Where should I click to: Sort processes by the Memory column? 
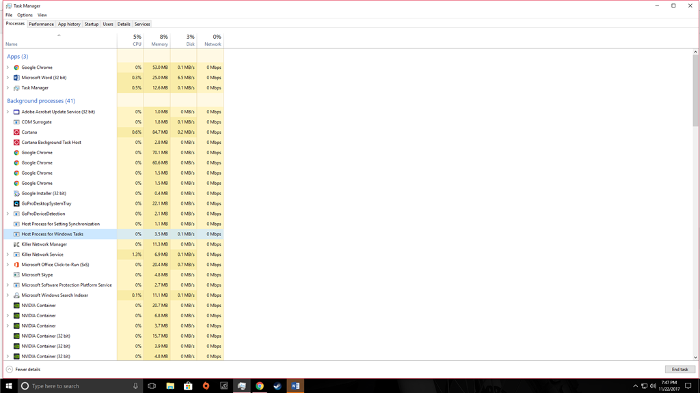pos(157,40)
